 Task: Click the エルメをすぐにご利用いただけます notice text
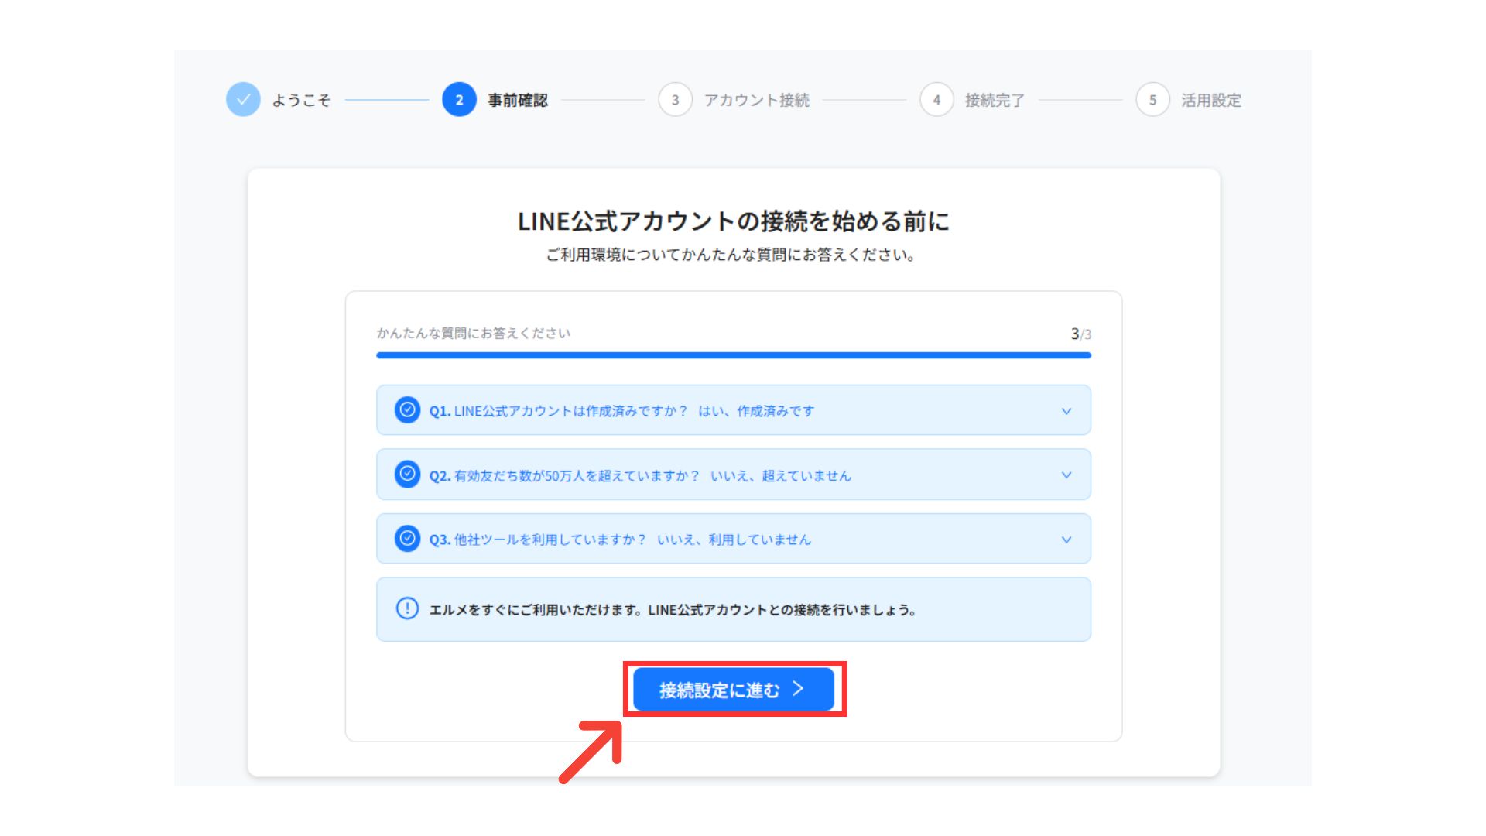click(673, 610)
